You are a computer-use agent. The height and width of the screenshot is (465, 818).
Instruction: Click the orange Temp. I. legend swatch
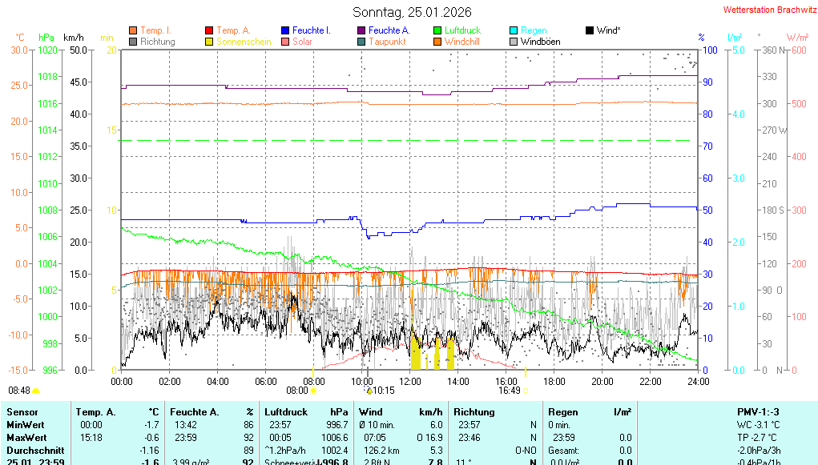coord(133,30)
